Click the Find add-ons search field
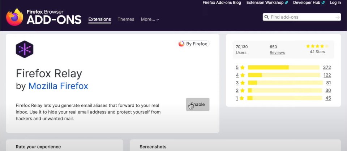This screenshot has width=347, height=151. [x=301, y=17]
